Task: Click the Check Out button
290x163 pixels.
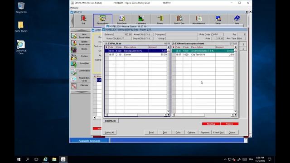Action: click(218, 133)
